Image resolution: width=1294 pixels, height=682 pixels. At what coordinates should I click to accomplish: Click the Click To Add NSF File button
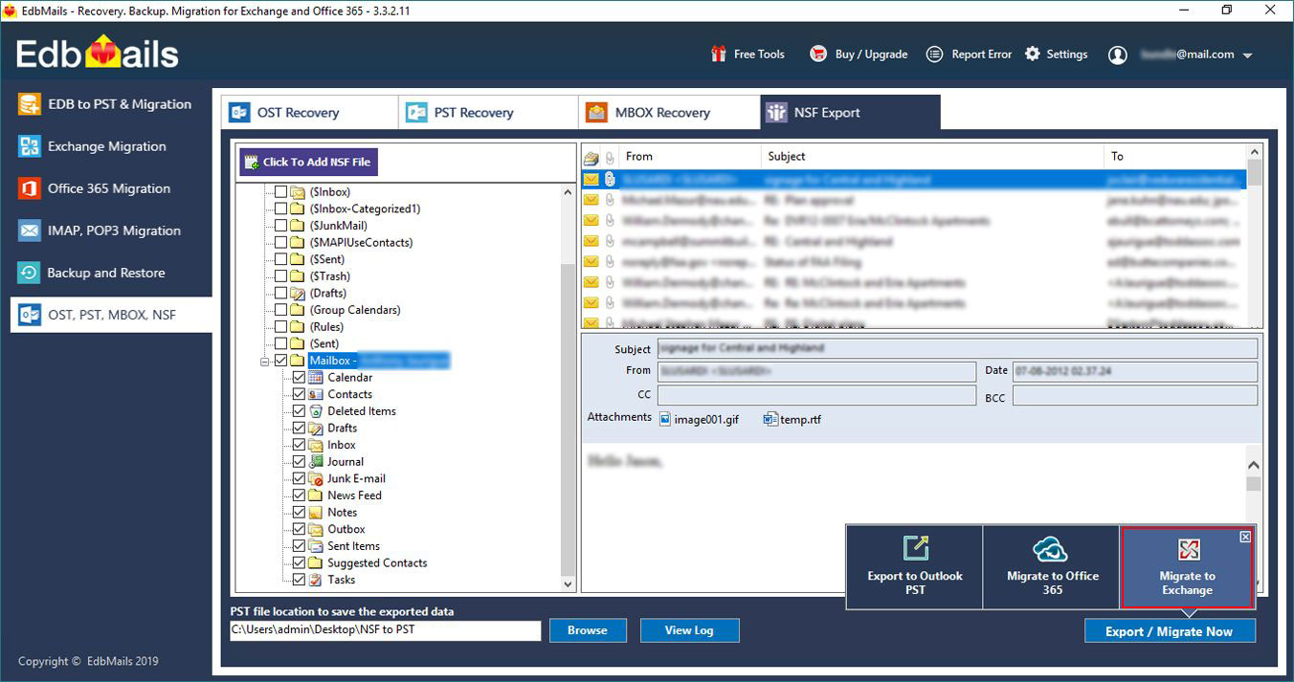308,162
